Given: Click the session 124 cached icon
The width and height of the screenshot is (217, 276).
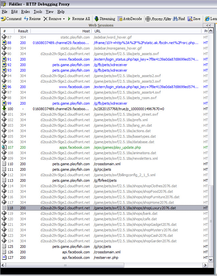Looking at the screenshot, I should [x=4, y=241].
